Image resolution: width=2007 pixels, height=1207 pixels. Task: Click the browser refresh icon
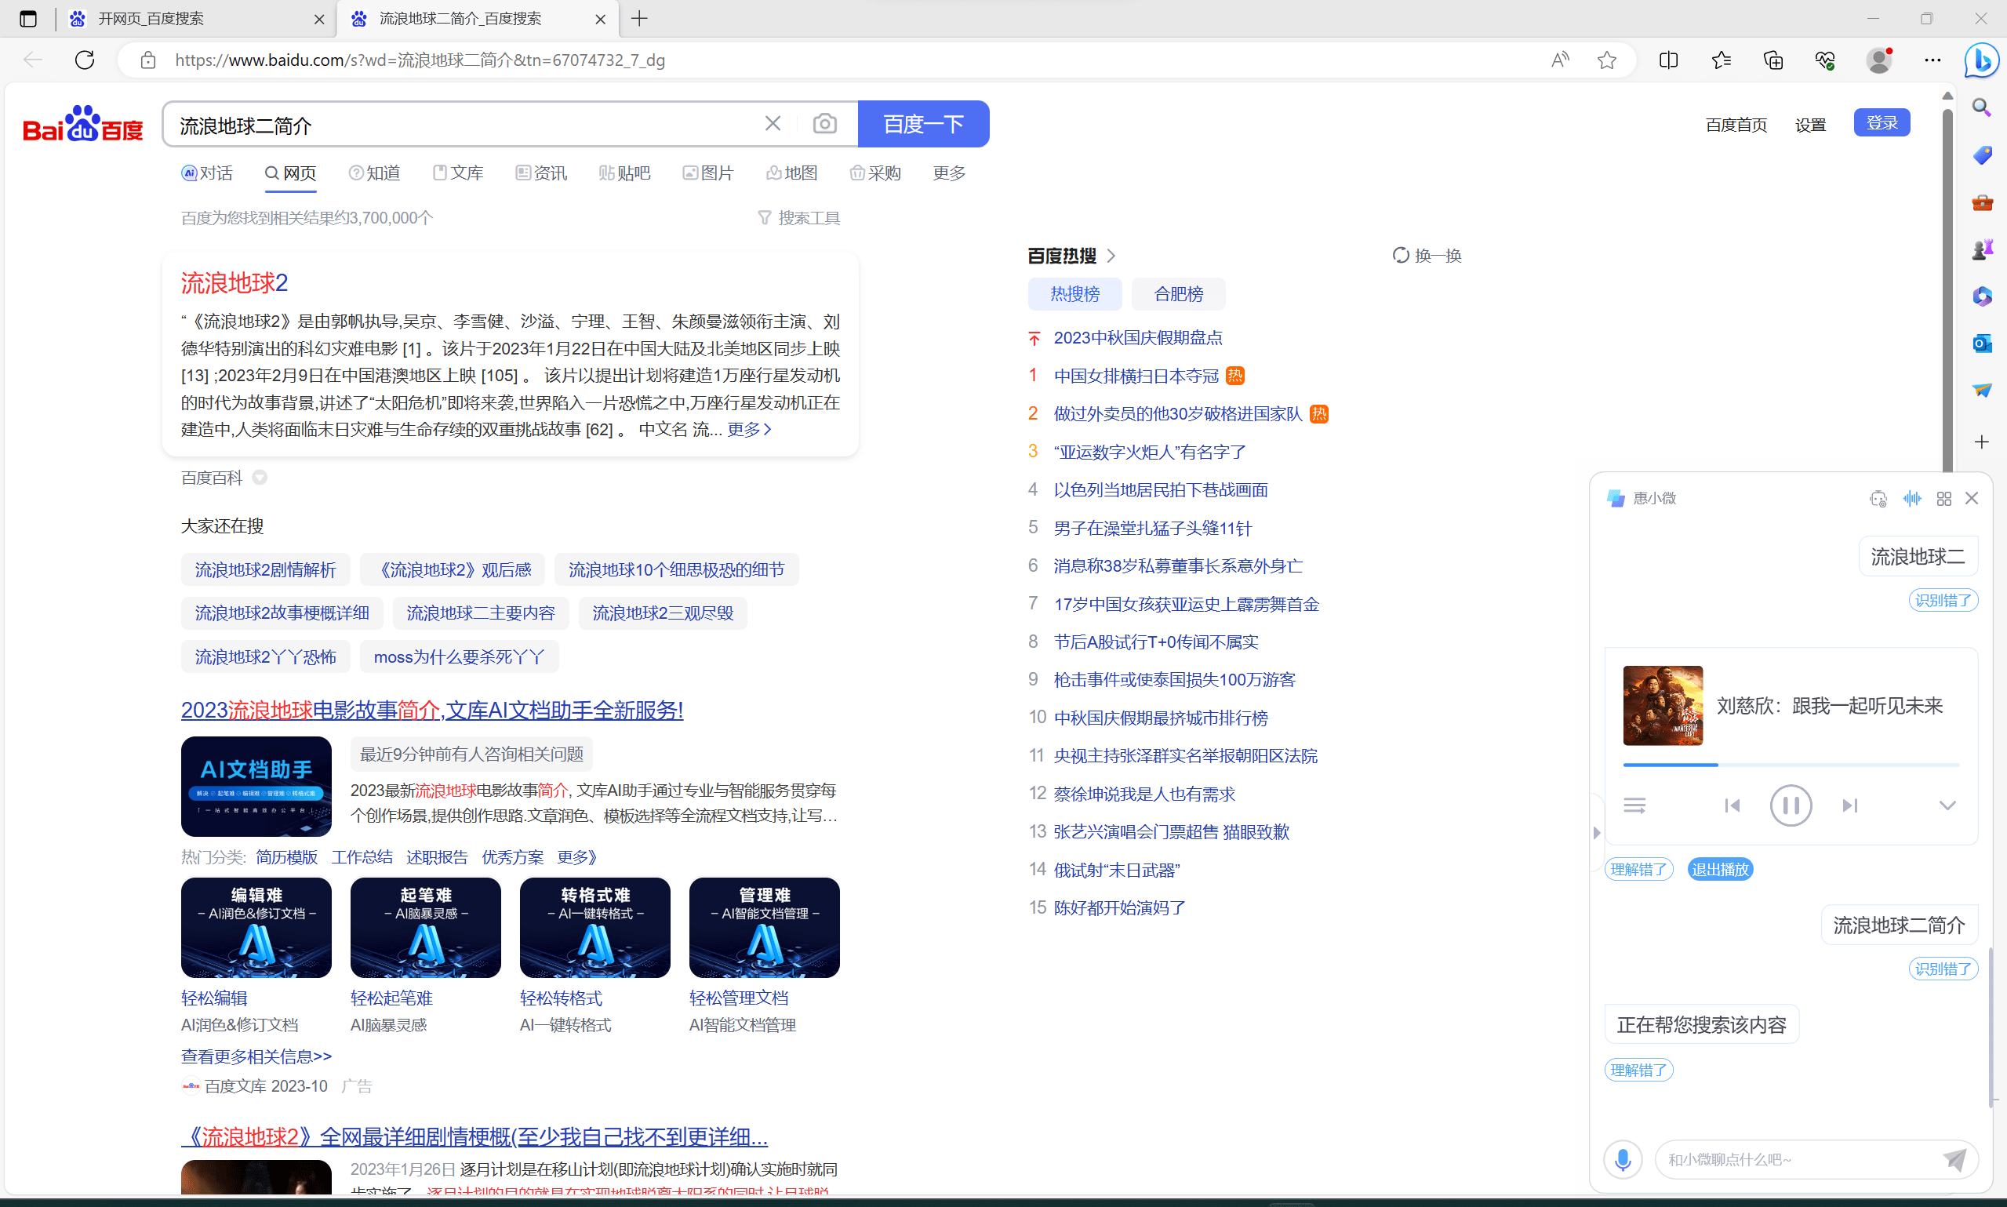point(85,60)
